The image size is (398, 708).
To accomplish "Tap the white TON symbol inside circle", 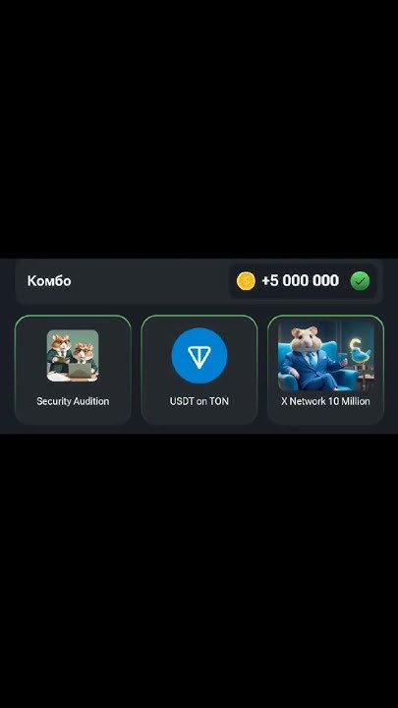I will click(x=199, y=356).
